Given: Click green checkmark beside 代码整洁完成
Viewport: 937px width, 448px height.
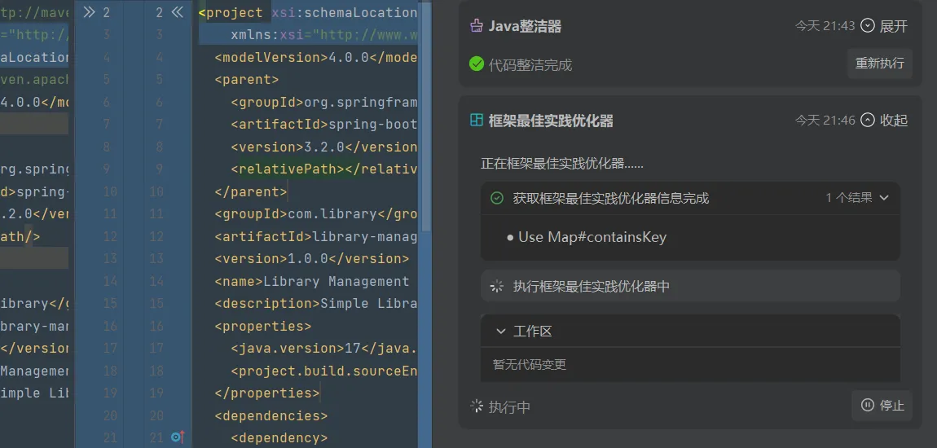Looking at the screenshot, I should [477, 64].
